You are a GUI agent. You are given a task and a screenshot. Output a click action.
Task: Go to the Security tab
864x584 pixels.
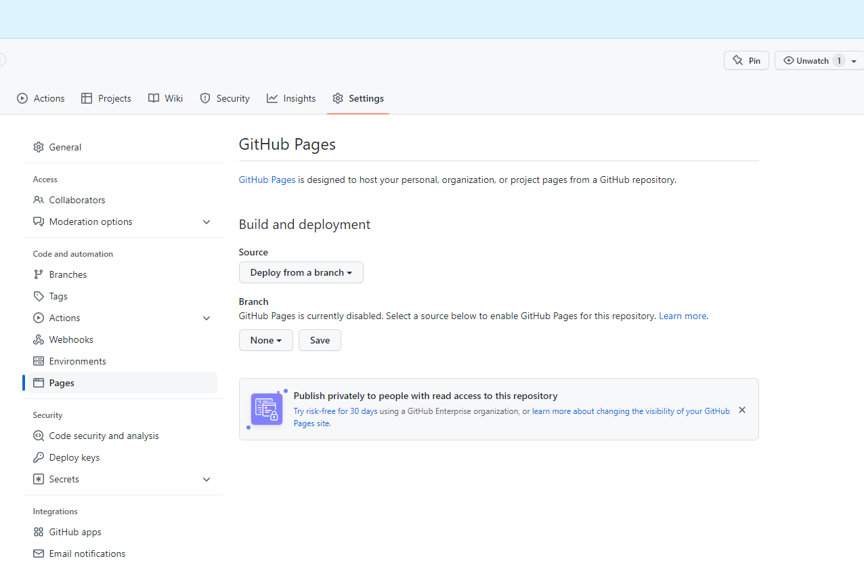click(x=225, y=98)
